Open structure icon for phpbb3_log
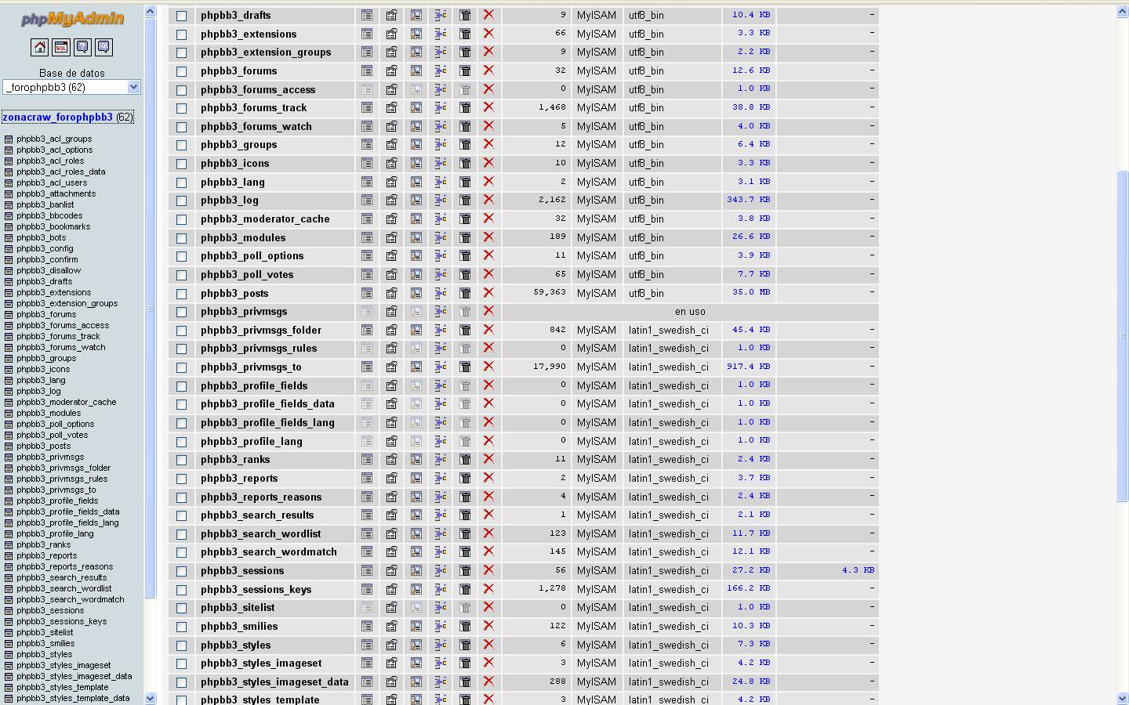The width and height of the screenshot is (1129, 705). (x=391, y=201)
